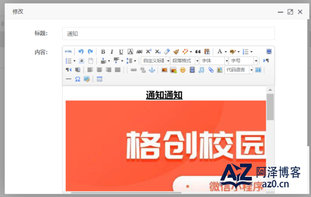Screen dimensions: 311x197
Task: Click the select-all icon
Action: 81,61
